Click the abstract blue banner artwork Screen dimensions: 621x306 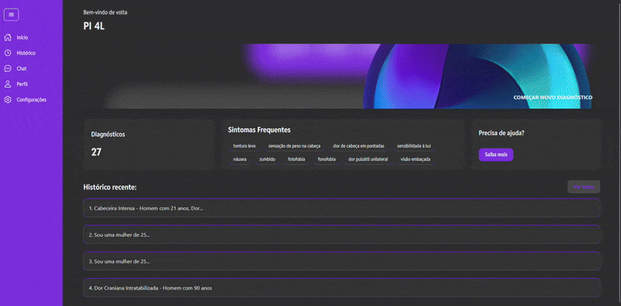[477, 76]
